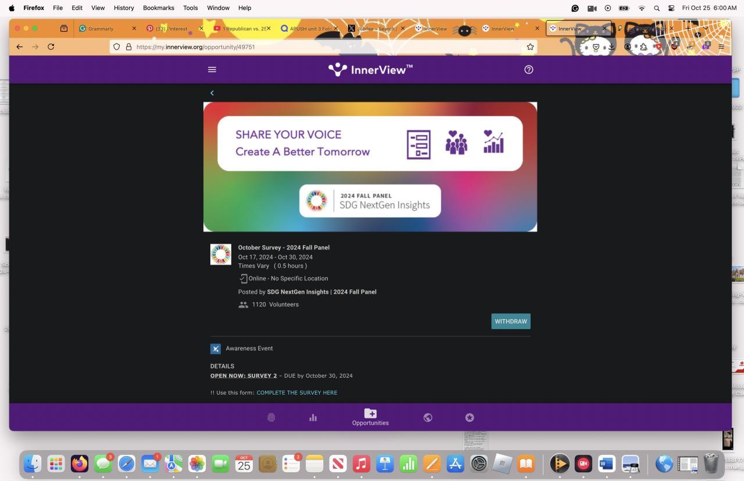This screenshot has height=481, width=744.
Task: Click the Awareness Event category icon
Action: (x=216, y=349)
